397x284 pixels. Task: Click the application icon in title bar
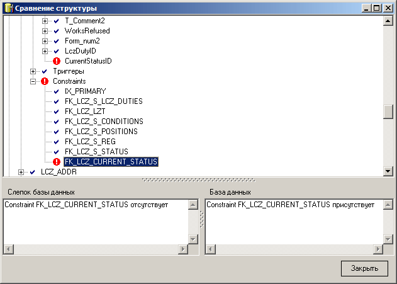[9, 8]
